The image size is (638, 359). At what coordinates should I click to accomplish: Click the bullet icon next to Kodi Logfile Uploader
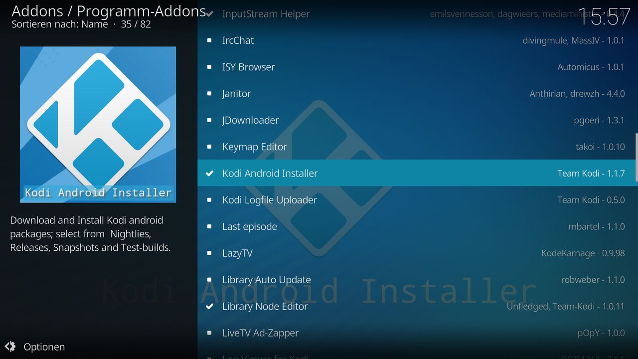209,200
